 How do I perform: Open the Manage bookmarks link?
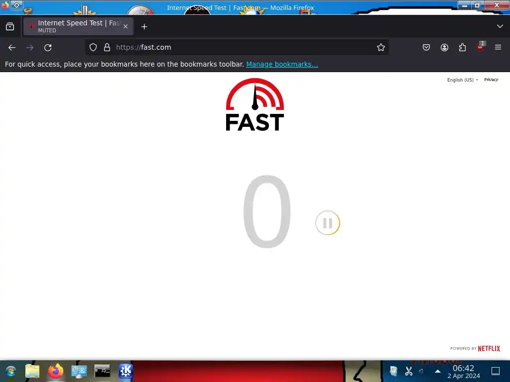tap(282, 64)
